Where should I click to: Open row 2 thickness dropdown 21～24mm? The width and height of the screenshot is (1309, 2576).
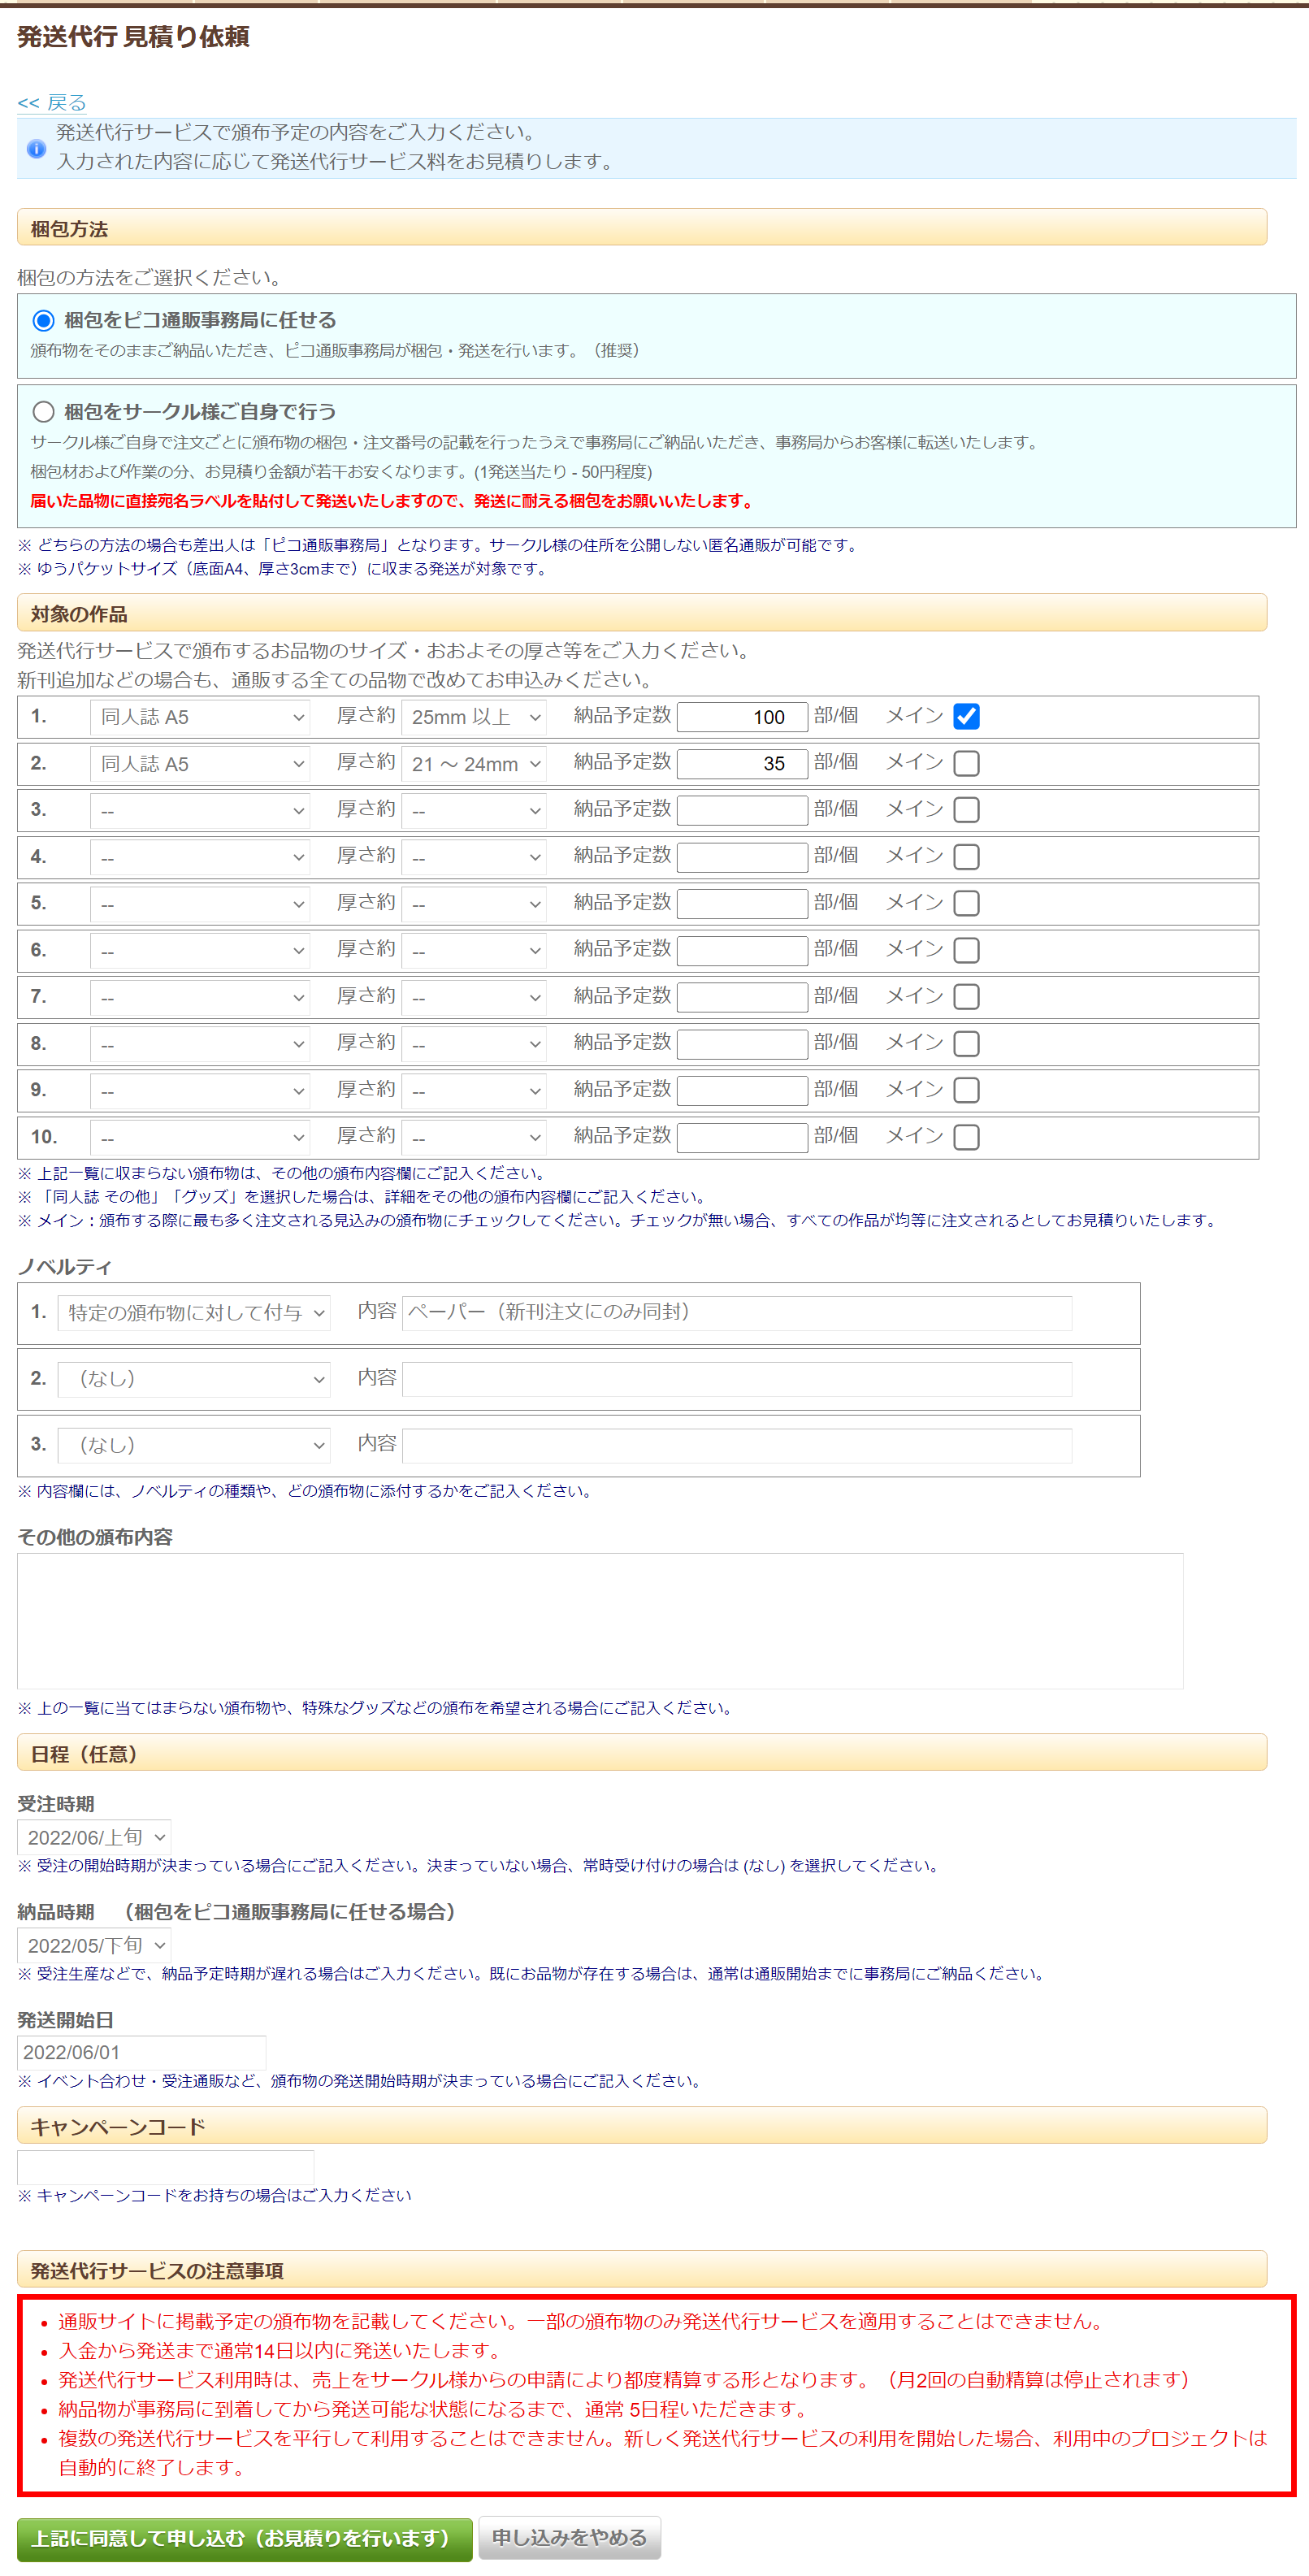coord(474,764)
